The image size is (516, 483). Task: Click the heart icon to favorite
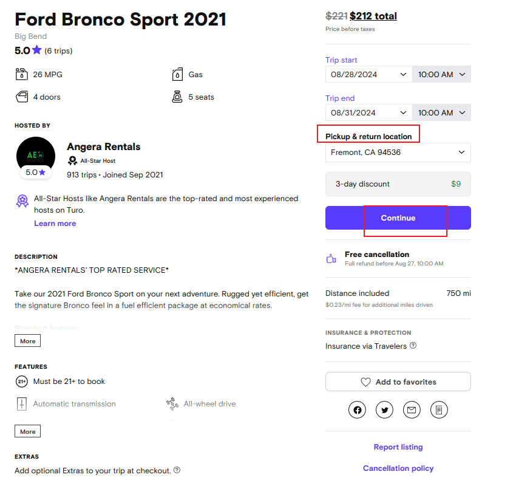point(365,382)
